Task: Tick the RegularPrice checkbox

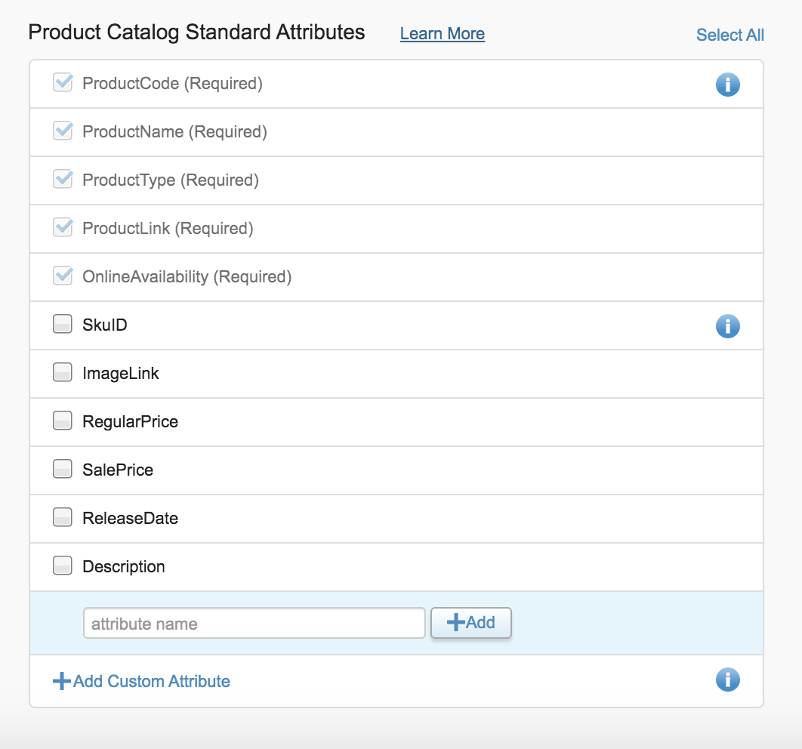Action: click(x=63, y=421)
